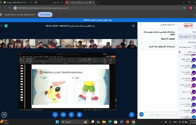Click the raise hand button
This screenshot has height=125, width=196.
click(4, 114)
